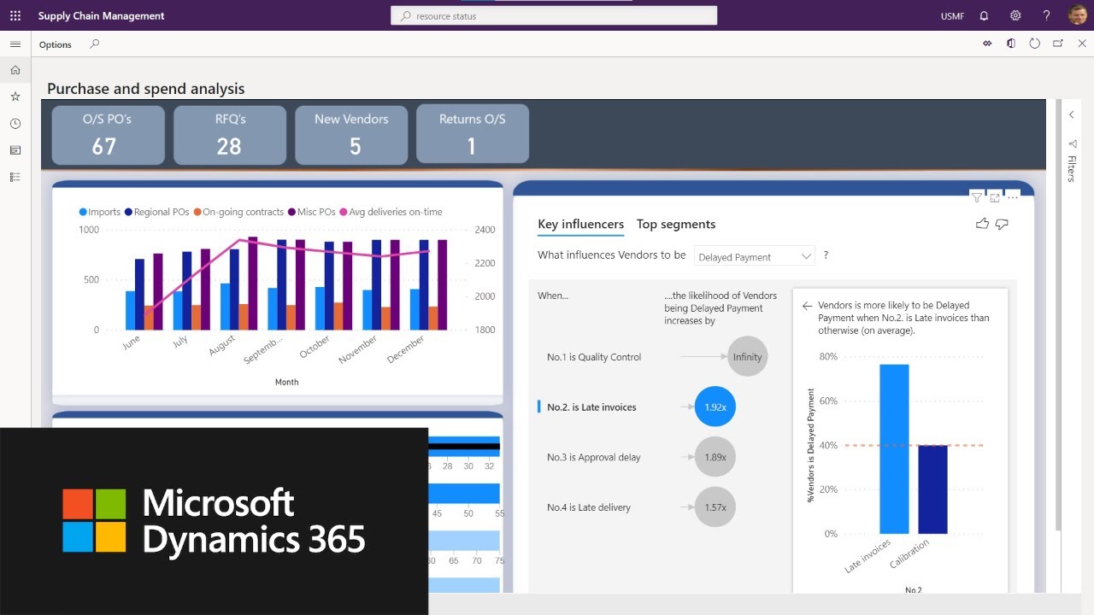Screen dimensions: 1094x615
Task: Click thumbs up on Key influencers
Action: coord(982,224)
